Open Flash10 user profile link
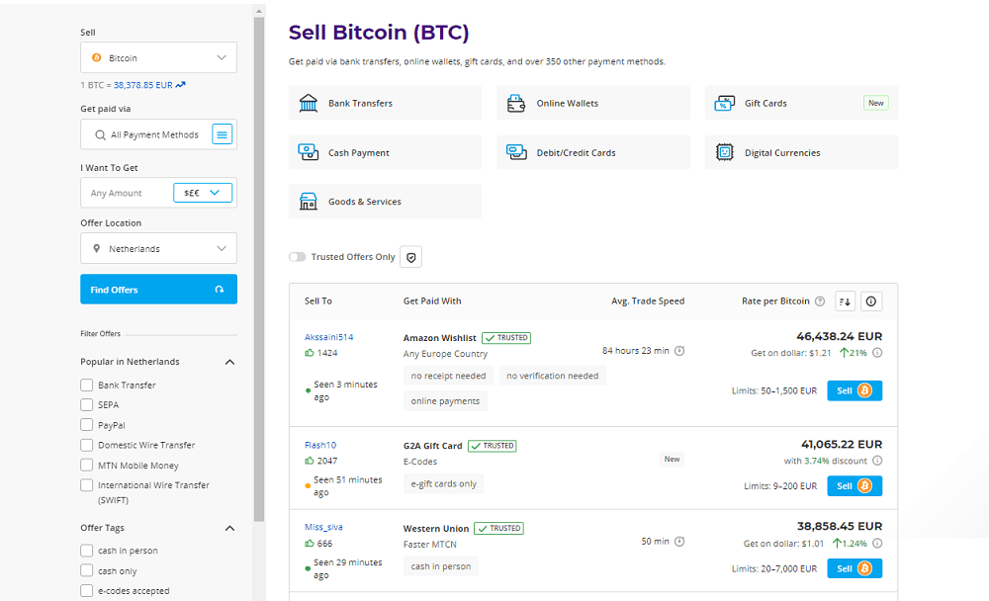The width and height of the screenshot is (989, 601). tap(320, 445)
